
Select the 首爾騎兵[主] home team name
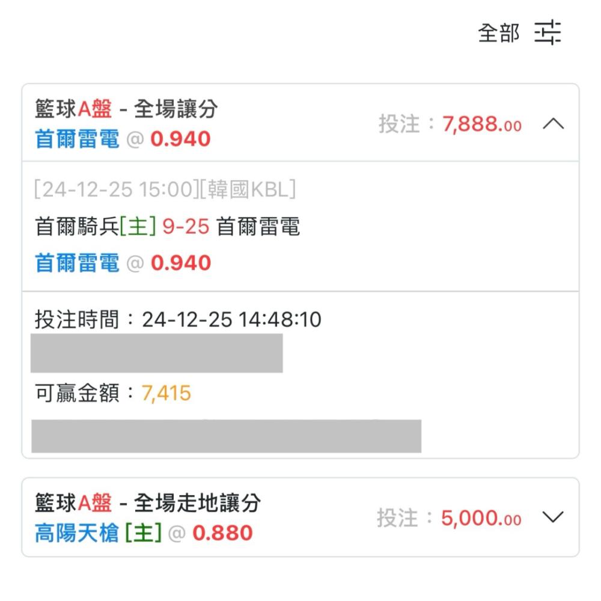click(x=96, y=226)
